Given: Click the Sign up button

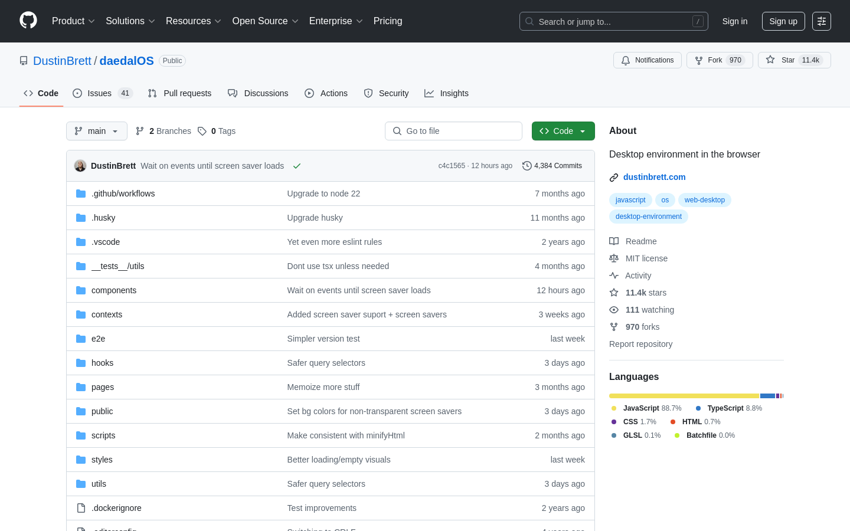Looking at the screenshot, I should pyautogui.click(x=783, y=21).
